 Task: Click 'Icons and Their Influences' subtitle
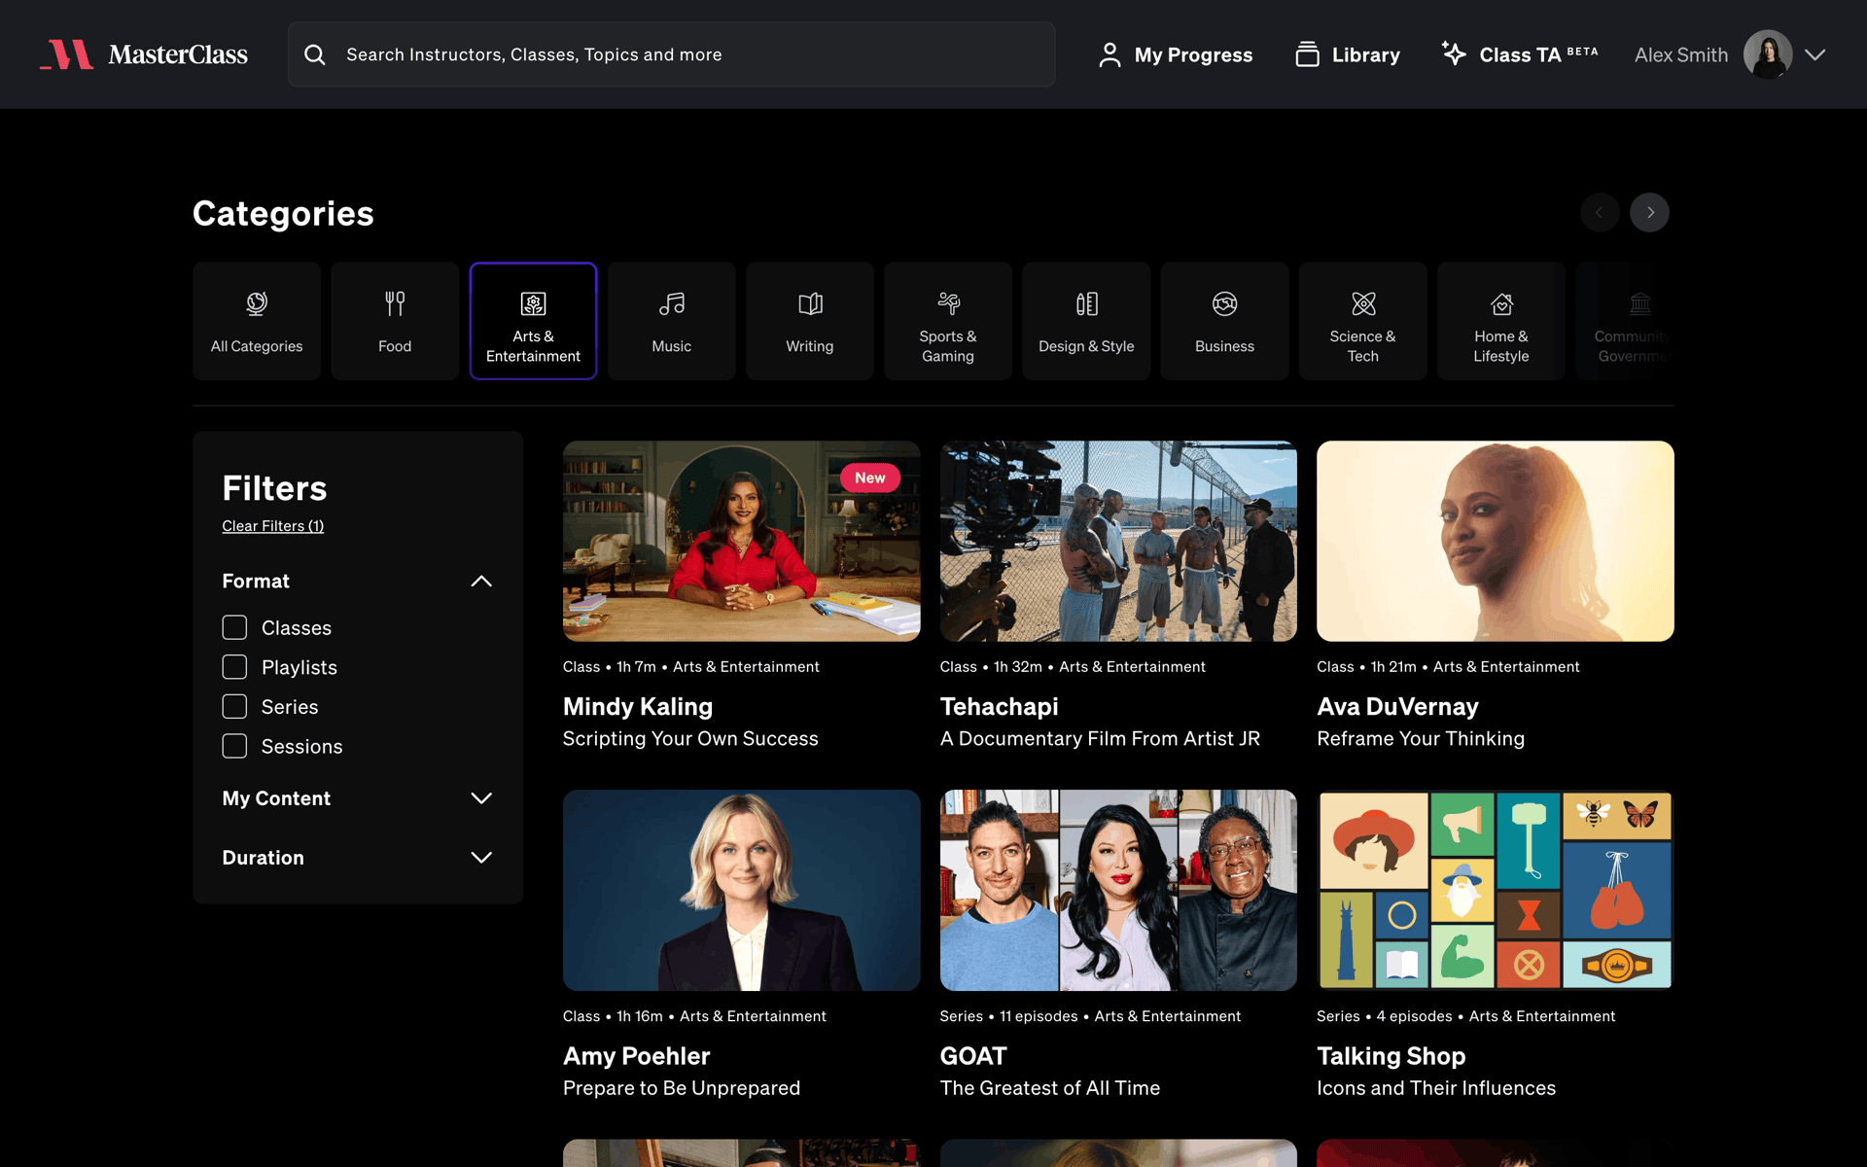click(x=1436, y=1088)
